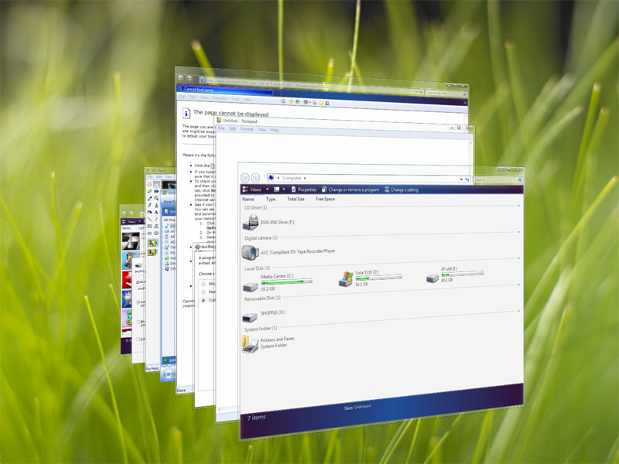
Task: Open the Media Center (C:) drive icon
Action: (x=250, y=287)
